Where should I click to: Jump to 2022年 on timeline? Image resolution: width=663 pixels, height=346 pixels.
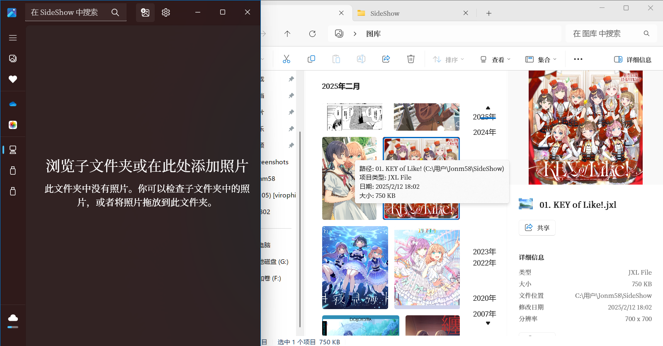tap(484, 263)
